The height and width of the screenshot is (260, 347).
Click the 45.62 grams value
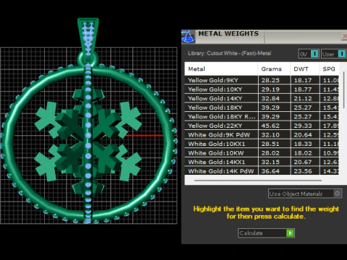(x=270, y=126)
